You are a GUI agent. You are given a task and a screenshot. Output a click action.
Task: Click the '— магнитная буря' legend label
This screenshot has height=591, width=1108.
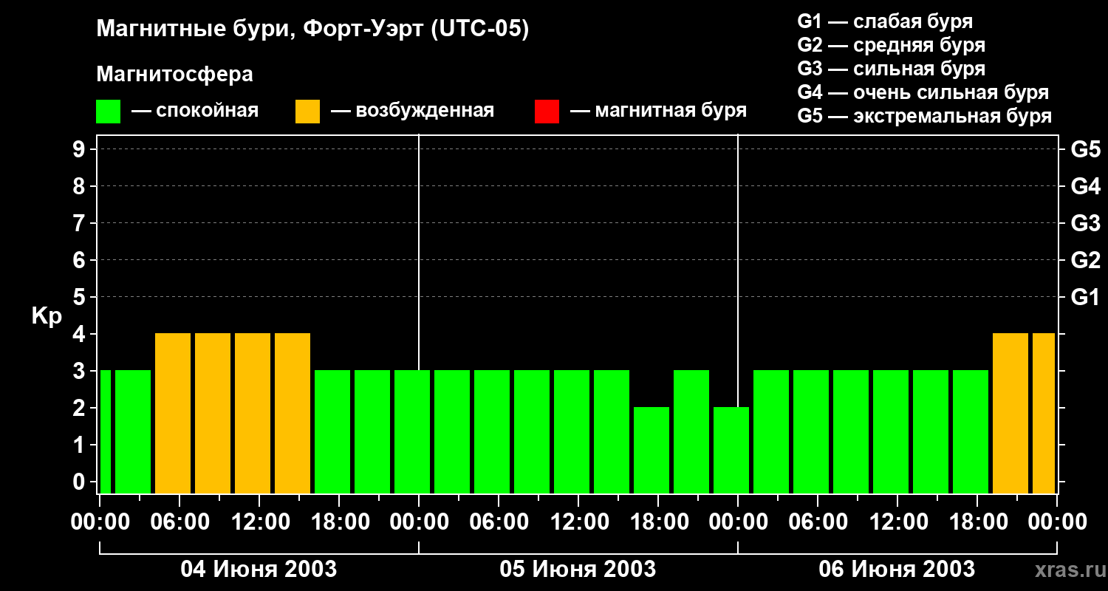(658, 111)
